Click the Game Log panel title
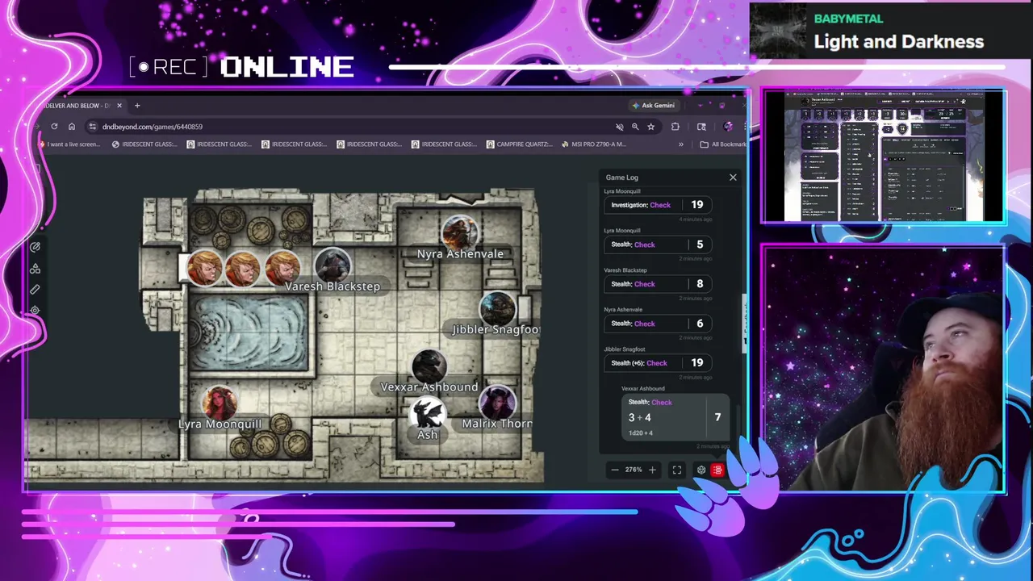Viewport: 1033px width, 581px height. 622,178
